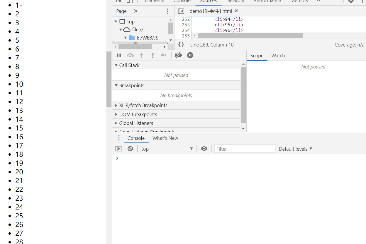366x244 pixels.
Task: Click list item 17 on page
Action: click(x=19, y=145)
